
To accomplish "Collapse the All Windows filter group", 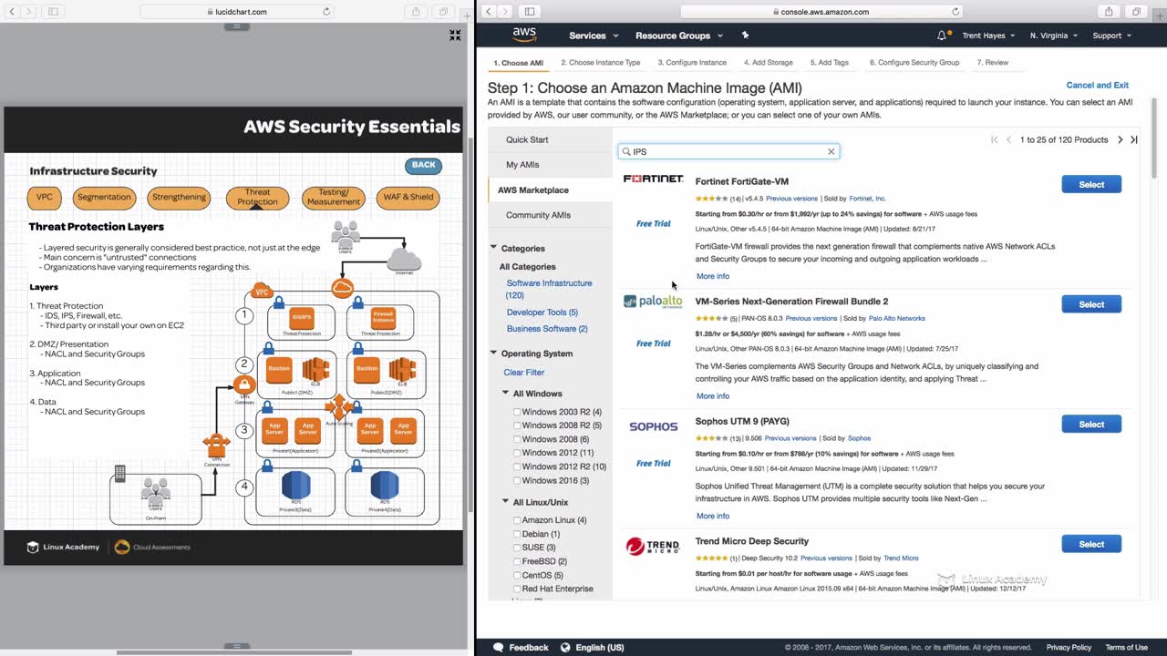I will point(506,394).
